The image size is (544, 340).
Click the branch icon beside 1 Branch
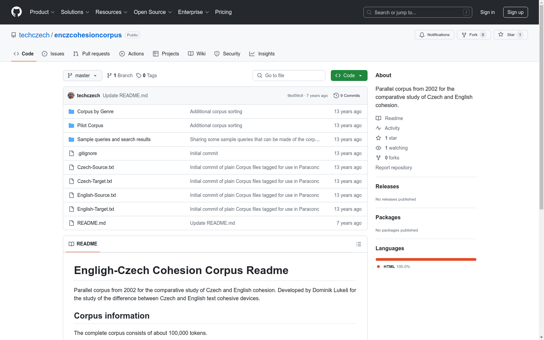109,75
